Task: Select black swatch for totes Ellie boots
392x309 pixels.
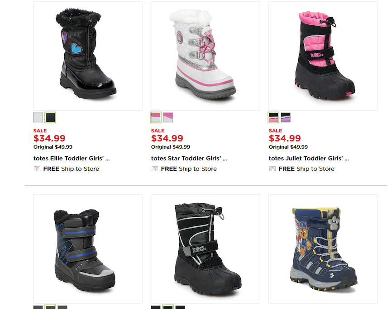Action: 50,117
